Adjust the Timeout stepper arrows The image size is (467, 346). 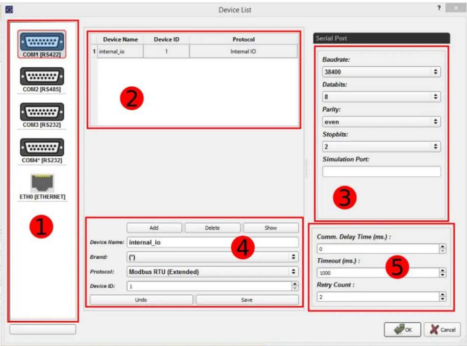click(443, 273)
